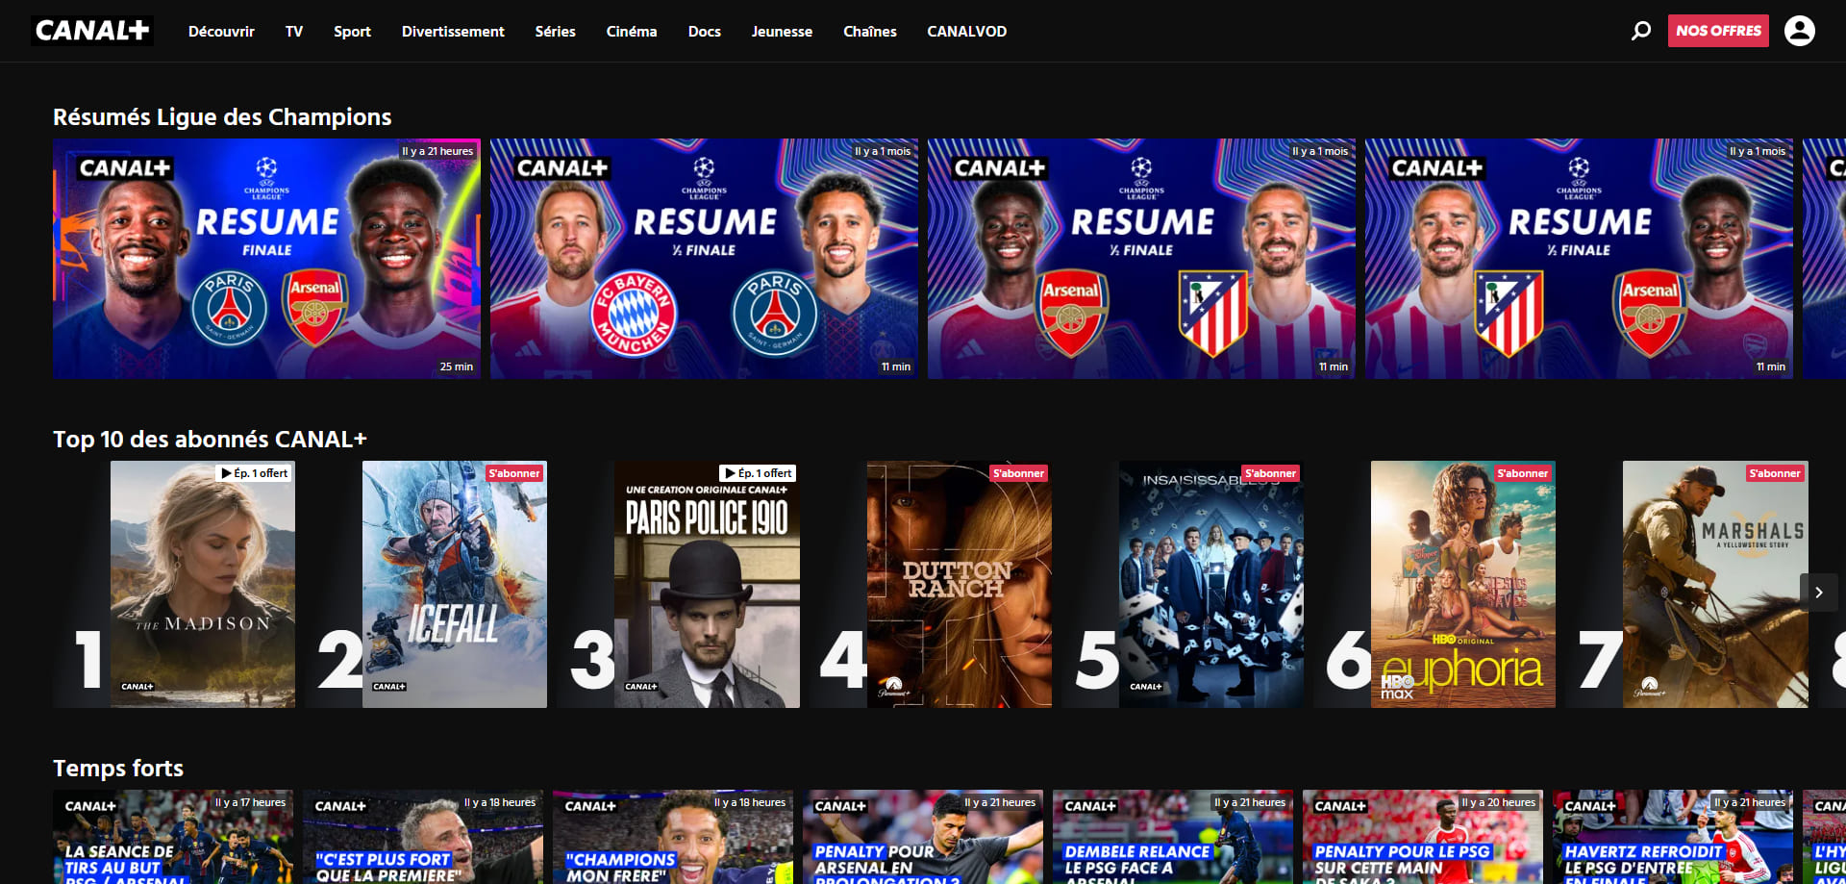Select Séries in the navigation bar
1846x884 pixels.
pyautogui.click(x=556, y=32)
